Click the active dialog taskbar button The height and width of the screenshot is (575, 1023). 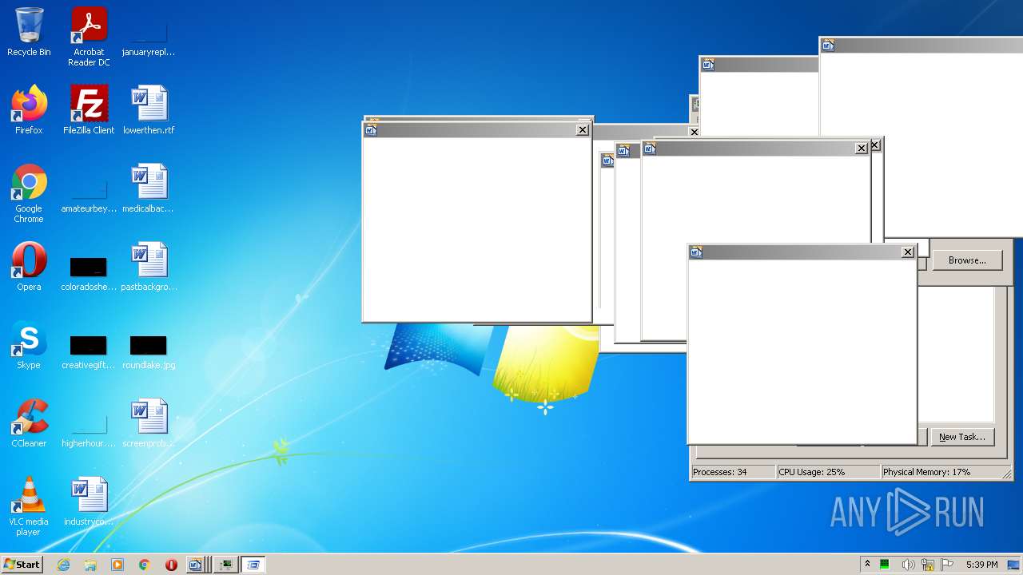[253, 565]
